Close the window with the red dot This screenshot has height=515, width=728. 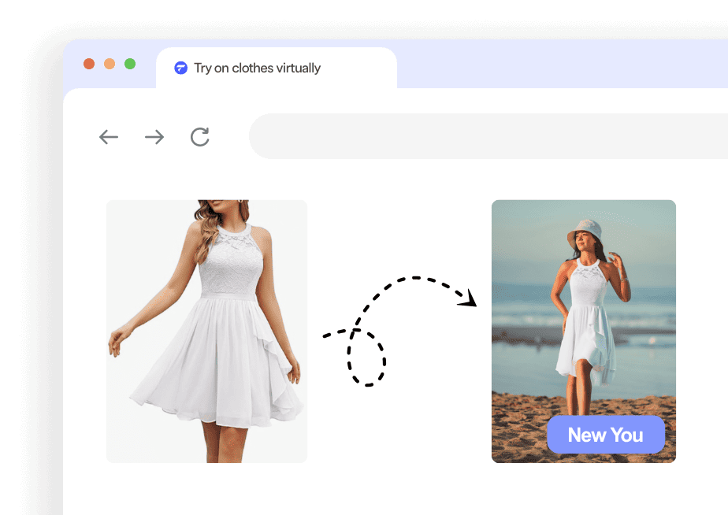pyautogui.click(x=89, y=64)
